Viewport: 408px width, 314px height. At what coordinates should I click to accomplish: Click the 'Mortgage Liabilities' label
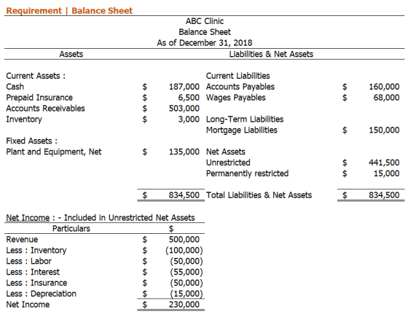tap(242, 130)
